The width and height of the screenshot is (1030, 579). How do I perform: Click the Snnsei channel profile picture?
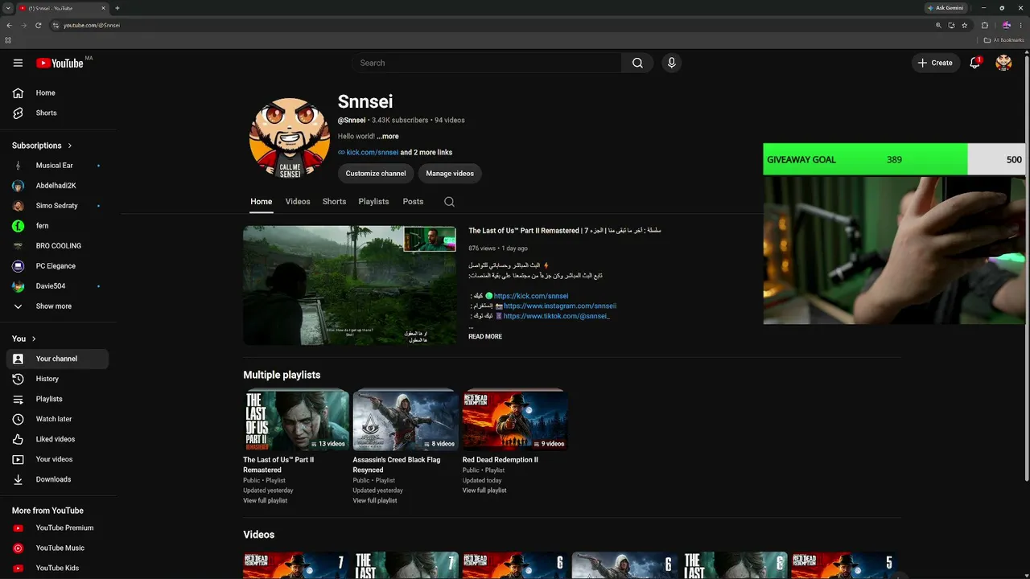290,138
